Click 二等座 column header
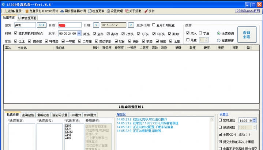The image size is (263, 150). [x=144, y=48]
